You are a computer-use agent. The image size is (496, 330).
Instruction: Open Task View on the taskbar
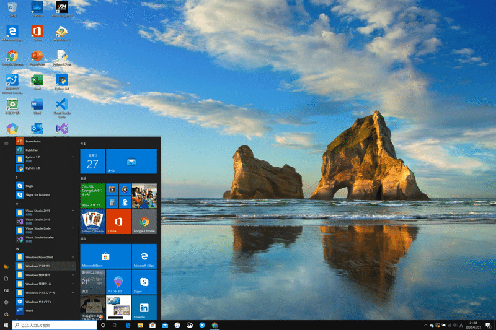tap(115, 325)
